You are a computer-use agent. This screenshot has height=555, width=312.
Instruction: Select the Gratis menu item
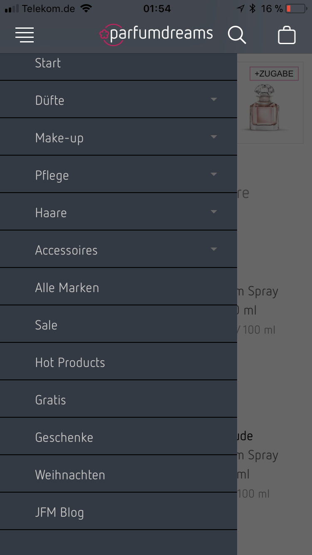pos(50,400)
